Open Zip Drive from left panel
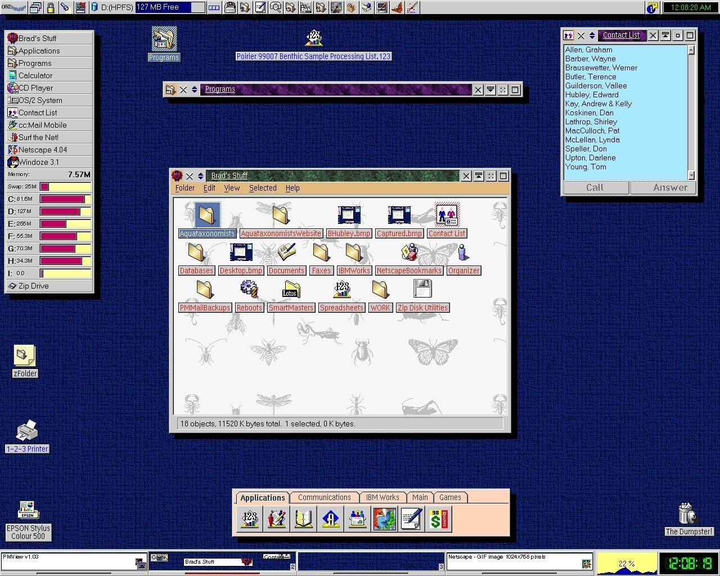This screenshot has width=720, height=576. coord(49,286)
